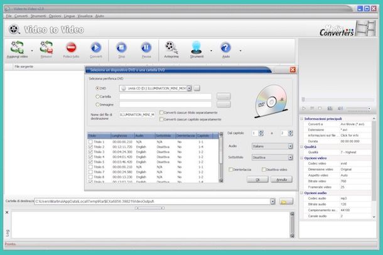The width and height of the screenshot is (383, 255).
Task: Open the Sottotitolo dropdown
Action: (290, 158)
